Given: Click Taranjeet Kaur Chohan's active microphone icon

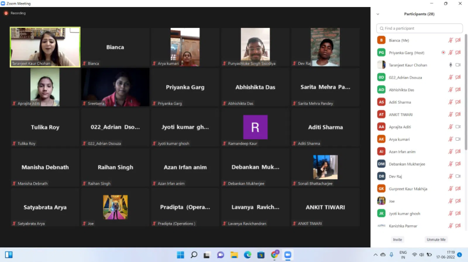Looking at the screenshot, I should tap(450, 65).
